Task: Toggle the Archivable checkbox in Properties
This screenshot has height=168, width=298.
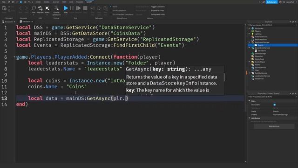Action: [x=274, y=105]
